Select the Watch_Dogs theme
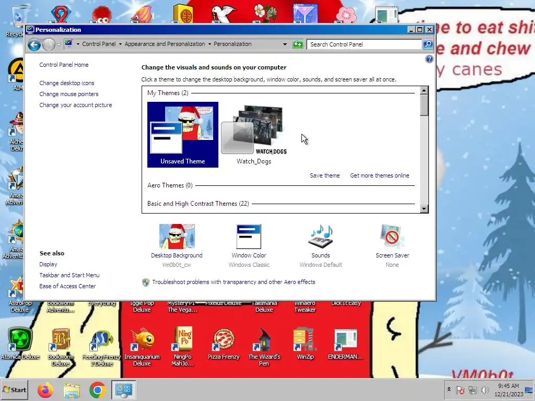Viewport: 535px width, 401px height. [x=254, y=135]
